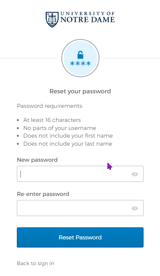160x276 pixels.
Task: Select the 'Does not include your first name' line
Action: (x=68, y=136)
